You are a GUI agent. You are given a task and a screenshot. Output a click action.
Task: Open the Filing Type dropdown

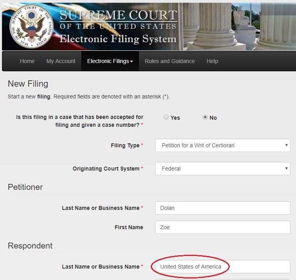[223, 145]
